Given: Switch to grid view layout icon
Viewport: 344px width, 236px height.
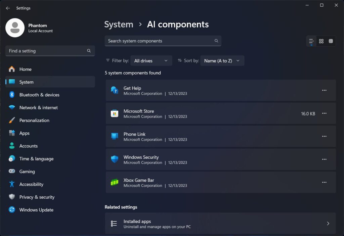Looking at the screenshot, I should click(x=321, y=41).
